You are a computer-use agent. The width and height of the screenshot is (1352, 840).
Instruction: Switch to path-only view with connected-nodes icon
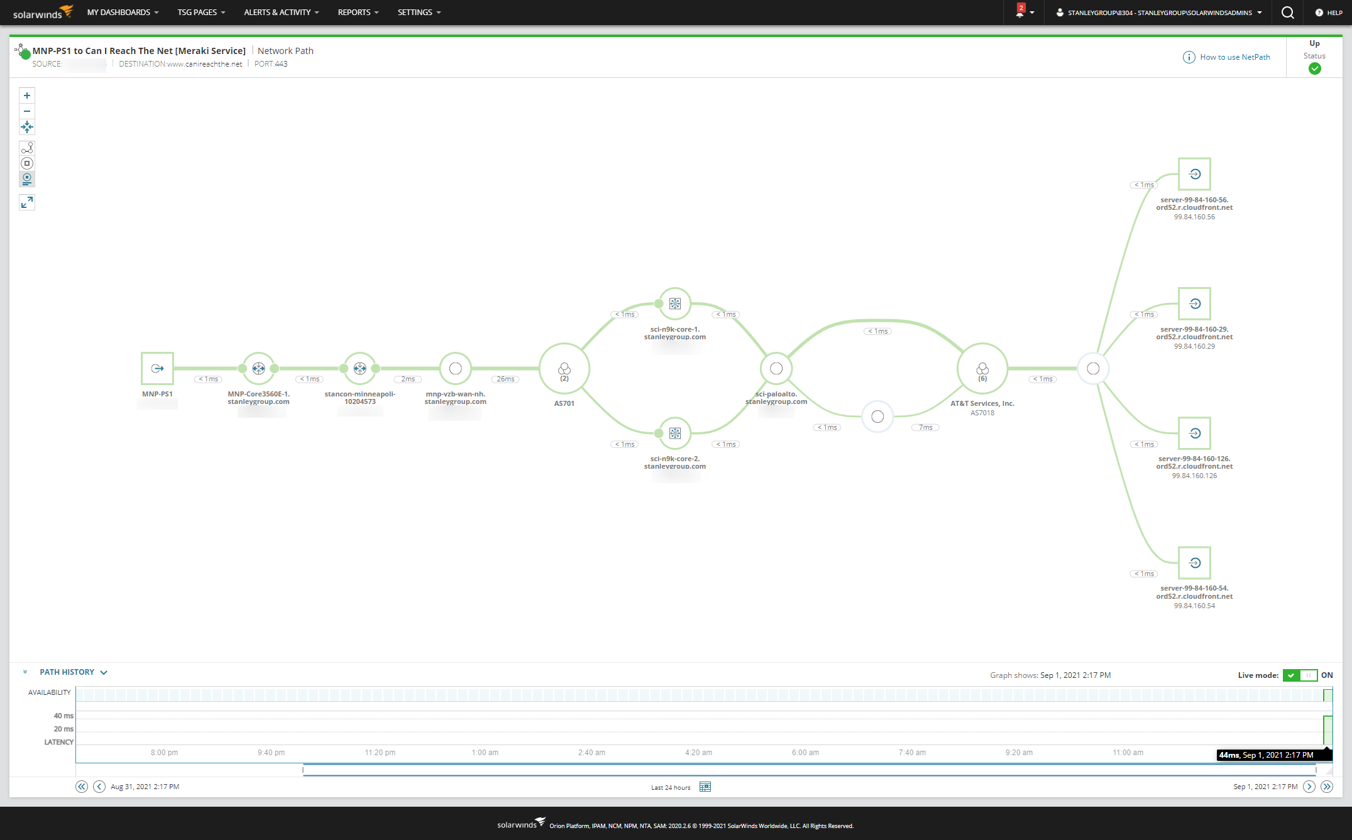[27, 148]
